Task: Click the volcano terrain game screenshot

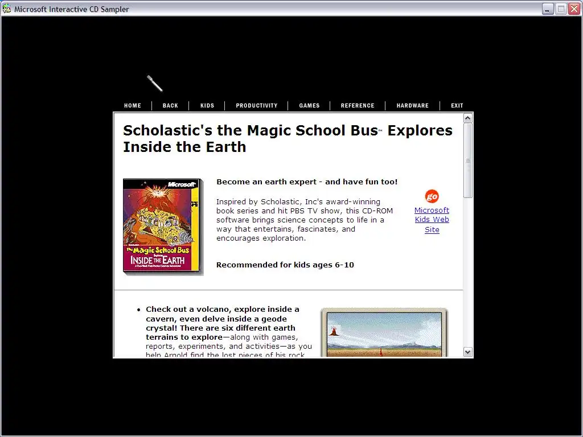Action: [x=384, y=333]
